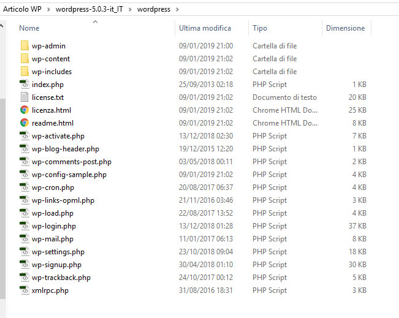Click the wp-activate.php file icon

(25, 136)
